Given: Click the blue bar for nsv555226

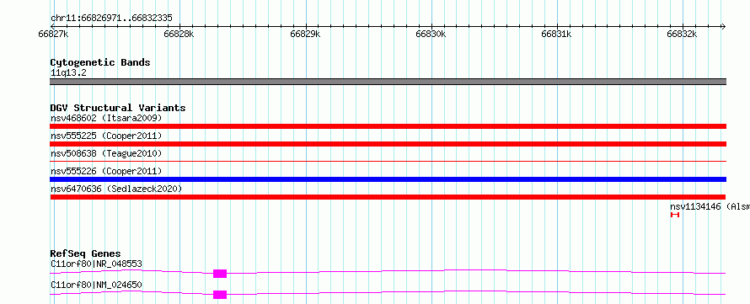Looking at the screenshot, I should point(388,179).
